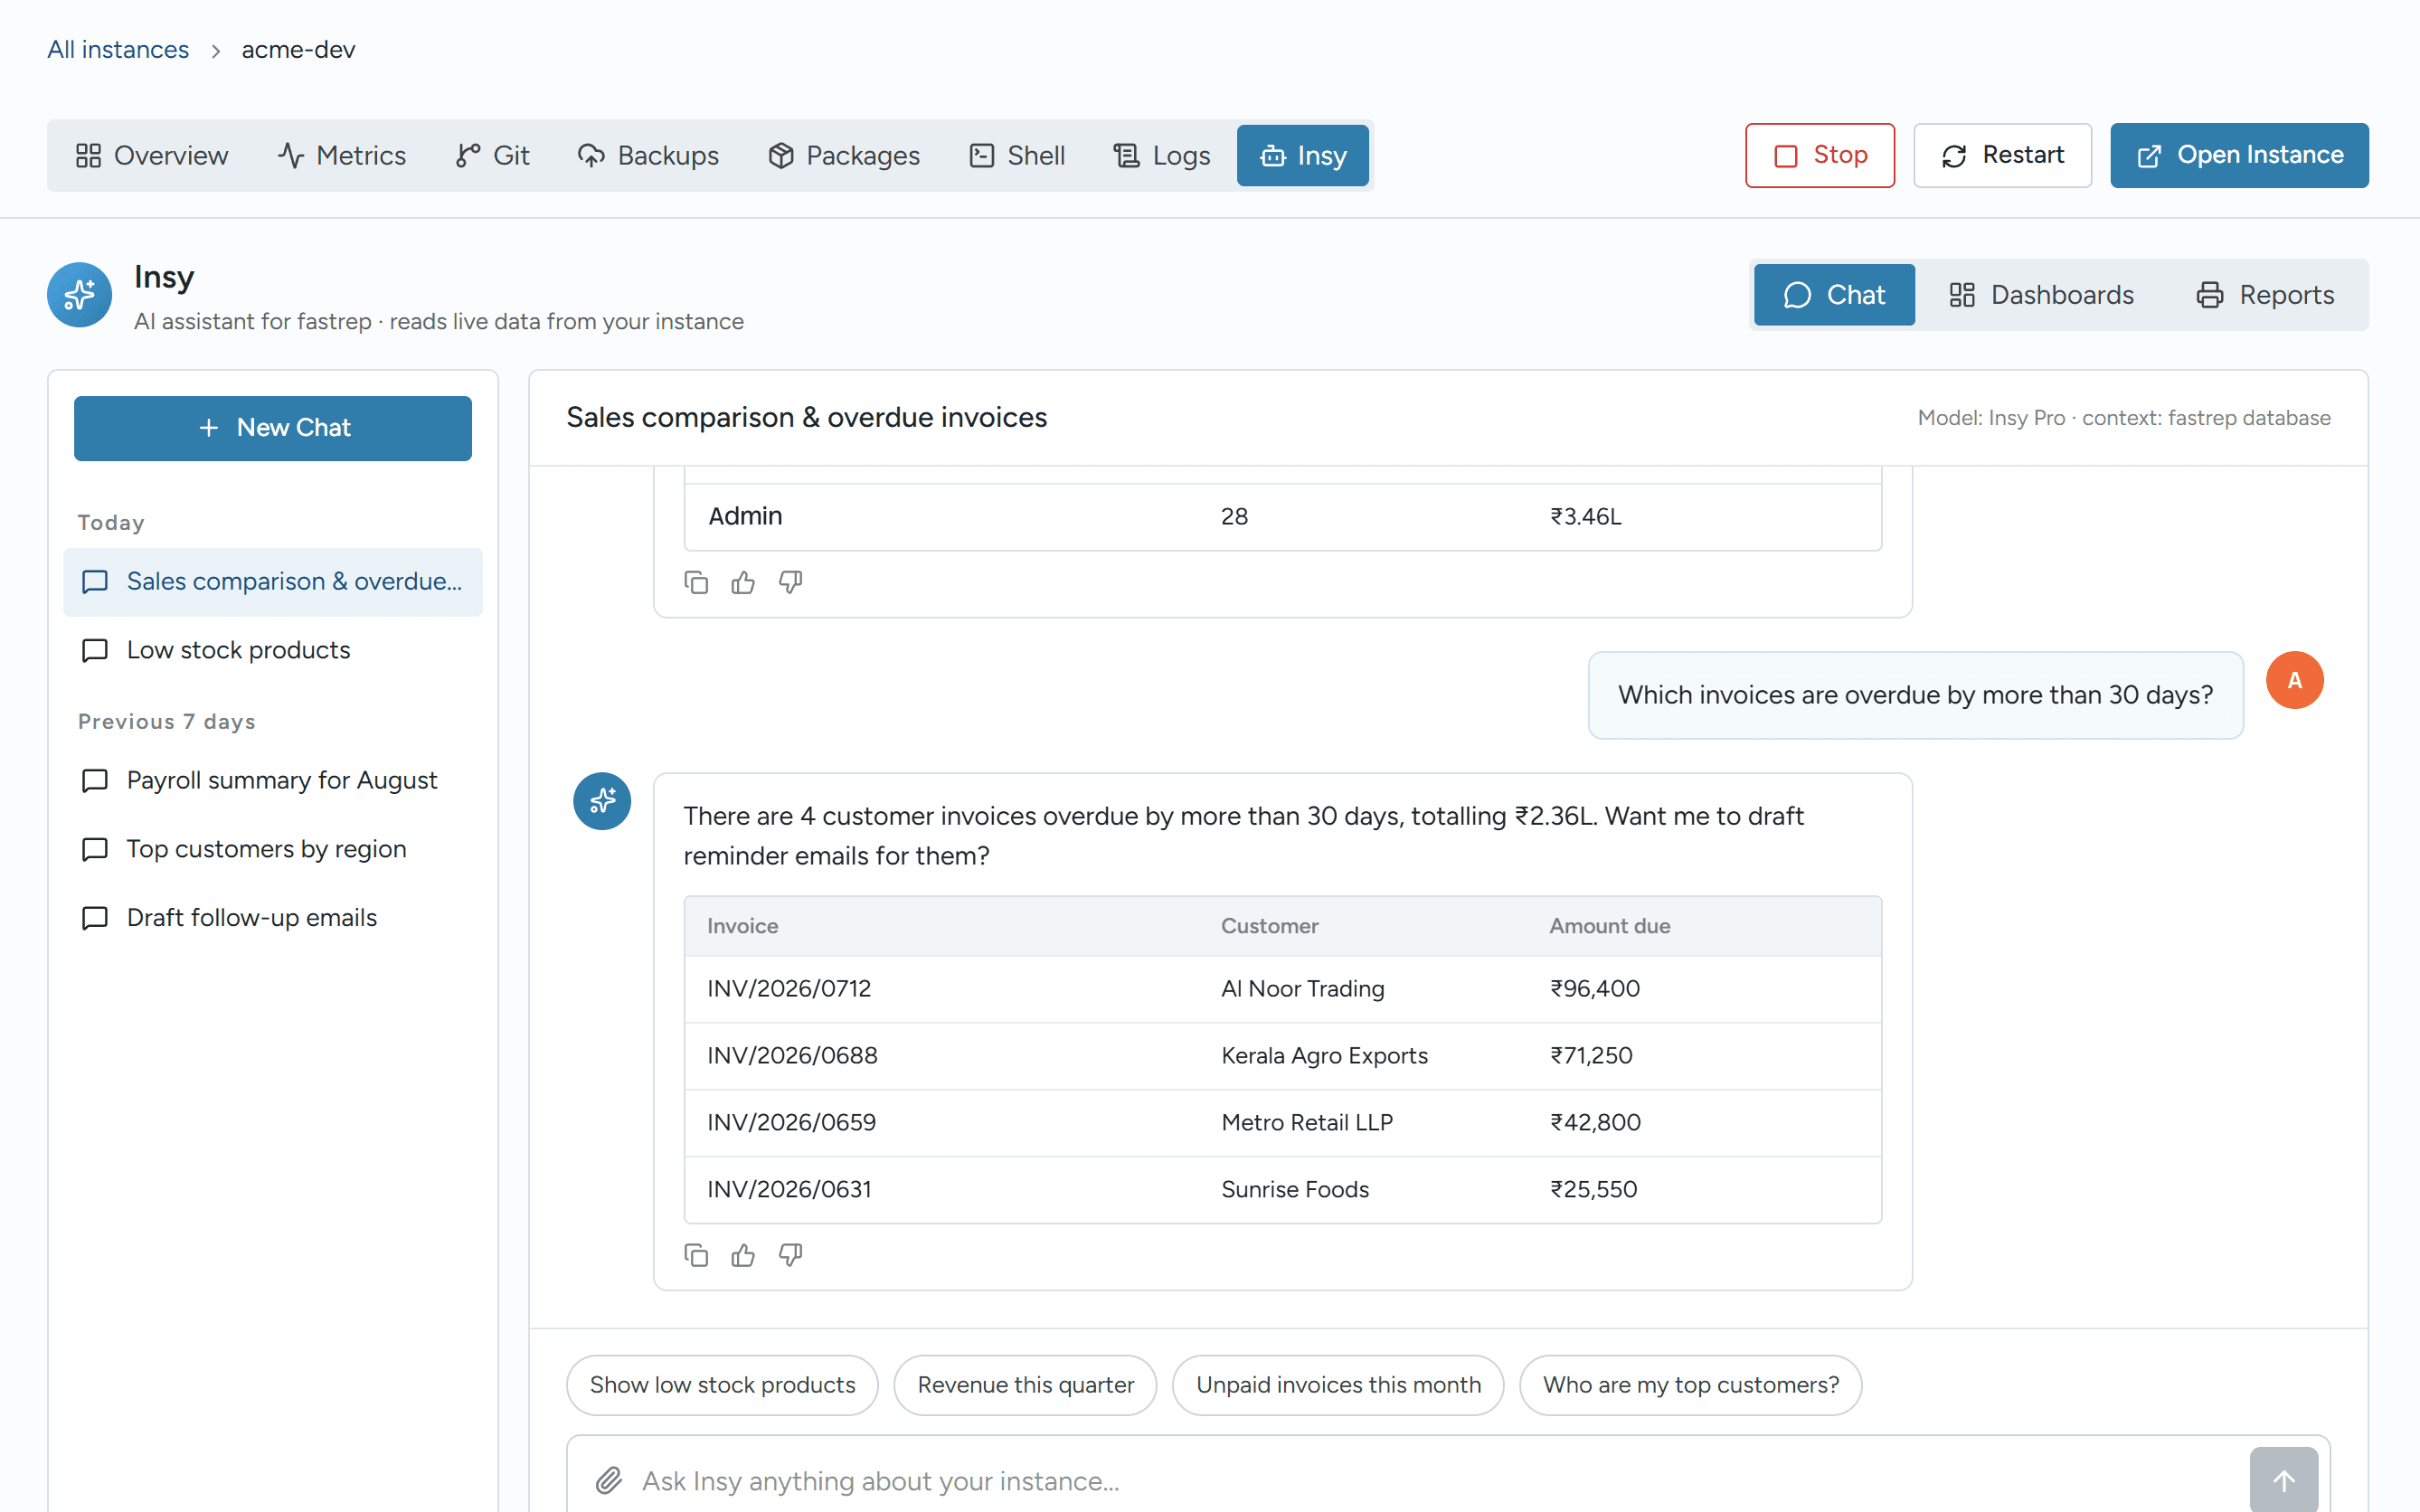Choose Unpaid invoices this month suggestion
Viewport: 2420px width, 1512px height.
1338,1385
